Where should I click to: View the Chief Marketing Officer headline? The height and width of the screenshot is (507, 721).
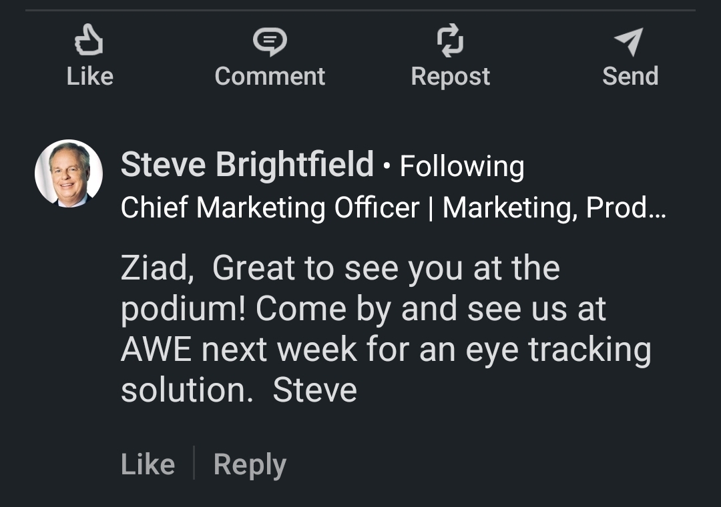pyautogui.click(x=270, y=208)
